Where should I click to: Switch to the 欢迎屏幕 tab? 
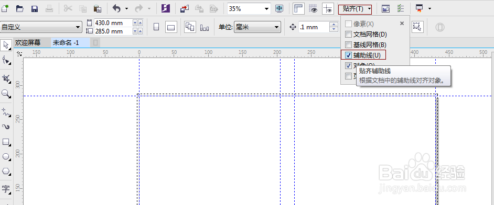point(28,43)
